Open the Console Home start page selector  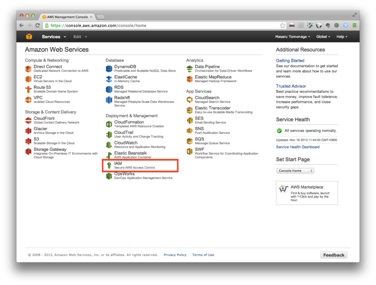[295, 171]
